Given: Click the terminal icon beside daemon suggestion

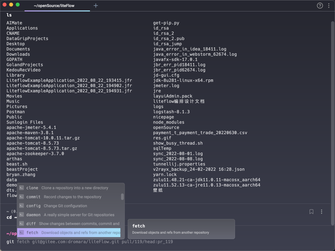Looking at the screenshot, I should click(x=21, y=214).
